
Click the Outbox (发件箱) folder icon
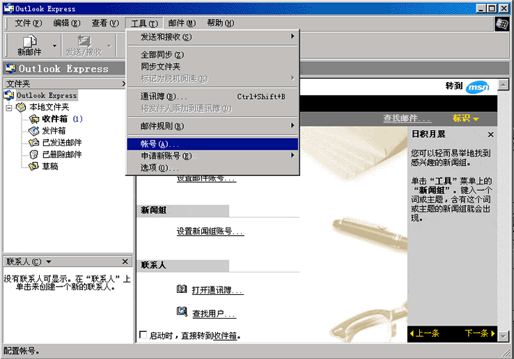click(x=33, y=131)
